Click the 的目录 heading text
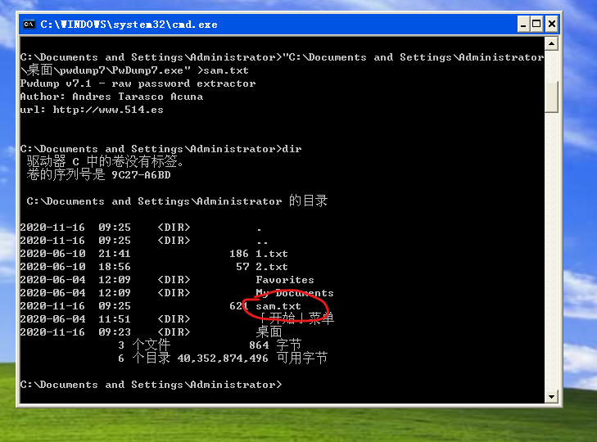The height and width of the screenshot is (442, 597). click(x=308, y=201)
